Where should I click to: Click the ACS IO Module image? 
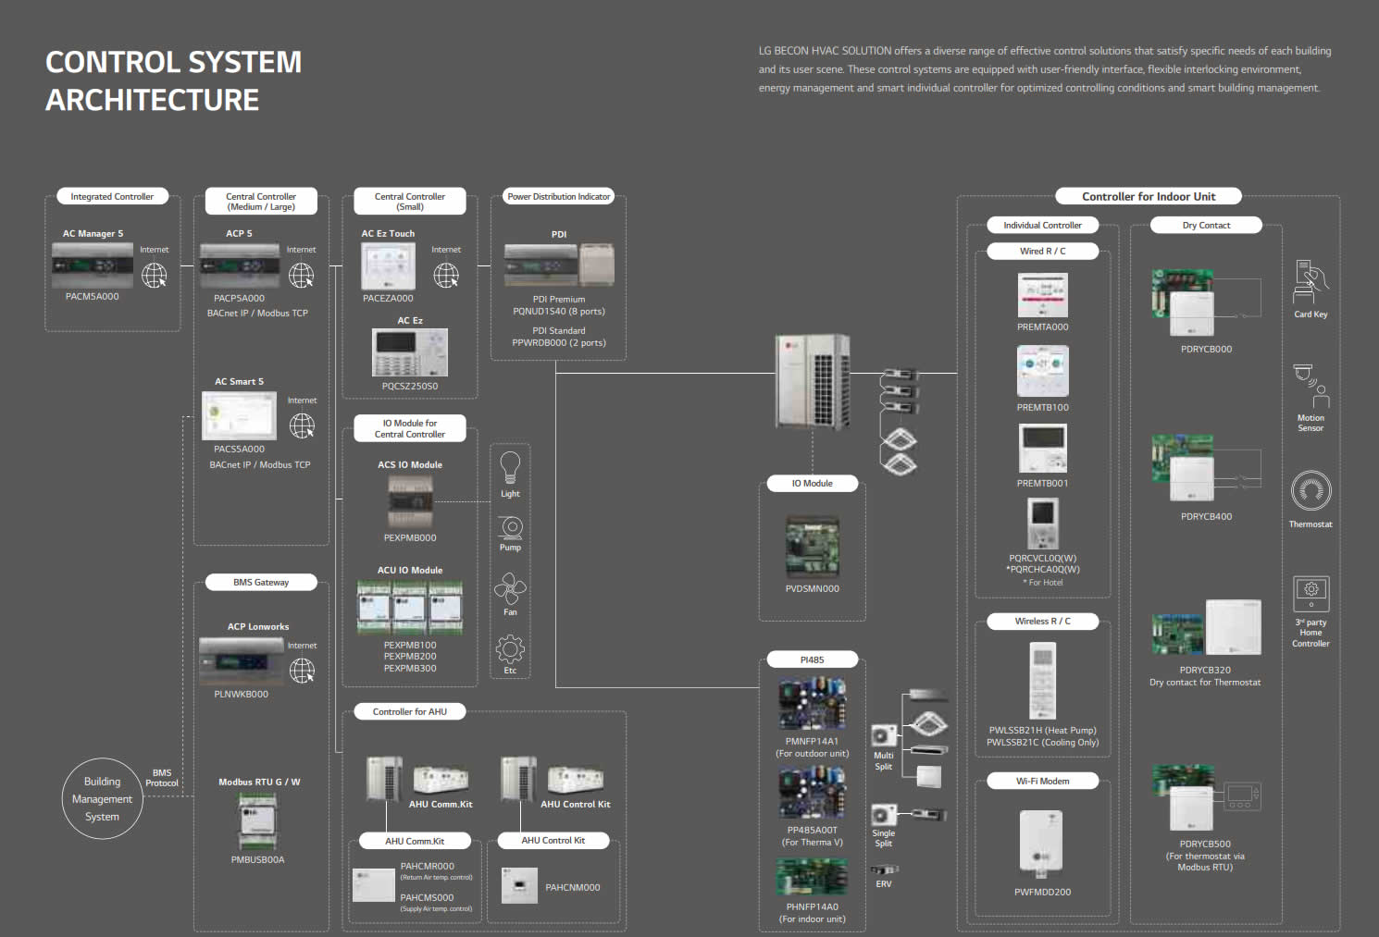click(410, 502)
